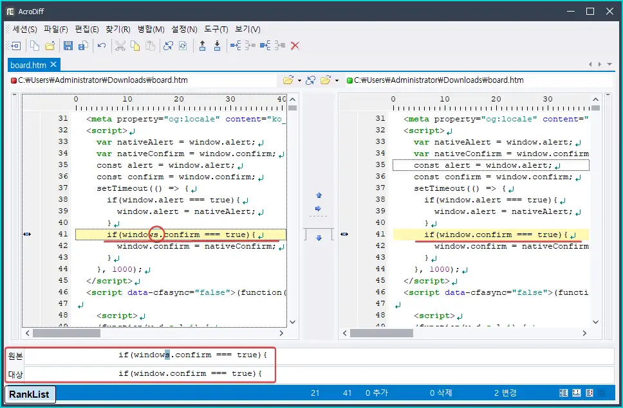Open right file folder icon in path bar
The height and width of the screenshot is (408, 623).
[326, 80]
